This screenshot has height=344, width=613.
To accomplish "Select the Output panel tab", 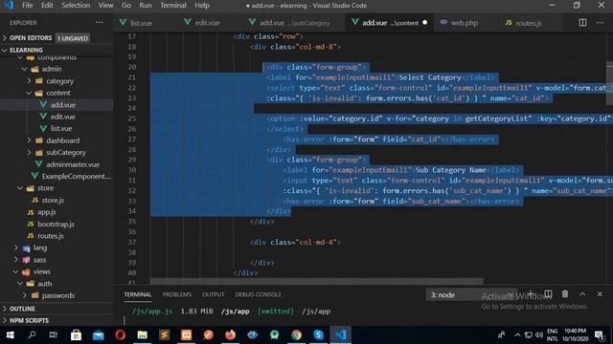I will click(x=213, y=294).
